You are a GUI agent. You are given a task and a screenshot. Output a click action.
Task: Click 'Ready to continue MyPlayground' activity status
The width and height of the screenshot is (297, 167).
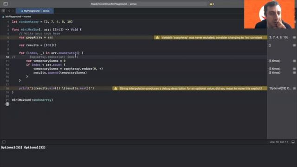pyautogui.click(x=114, y=4)
